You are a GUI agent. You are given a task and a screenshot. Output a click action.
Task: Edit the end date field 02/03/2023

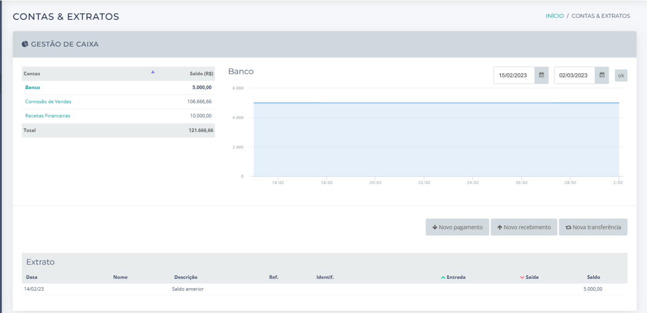[x=574, y=75]
